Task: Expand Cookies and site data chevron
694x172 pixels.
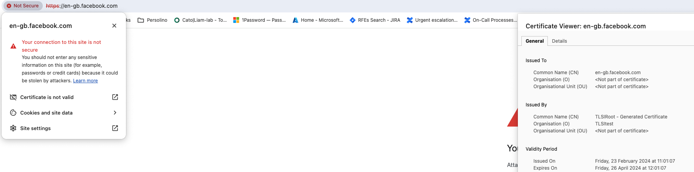Action: click(x=115, y=113)
